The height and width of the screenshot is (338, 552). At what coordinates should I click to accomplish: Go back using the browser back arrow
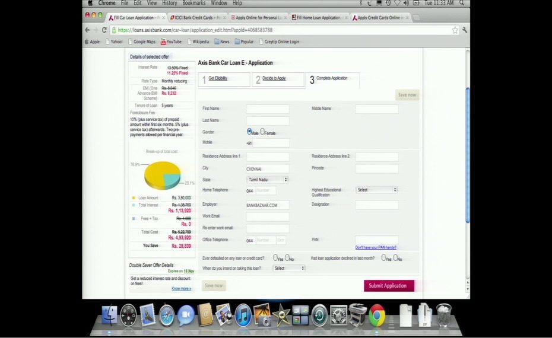pos(88,30)
